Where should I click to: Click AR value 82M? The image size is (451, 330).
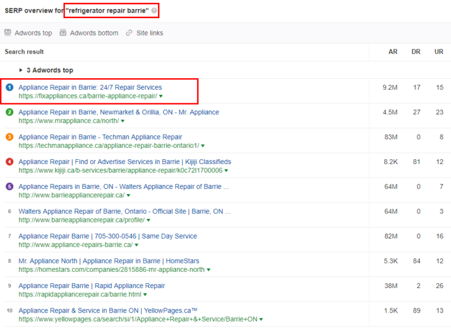(391, 236)
